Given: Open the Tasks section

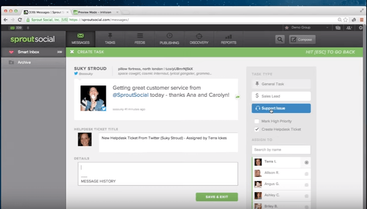Looking at the screenshot, I should (110, 39).
